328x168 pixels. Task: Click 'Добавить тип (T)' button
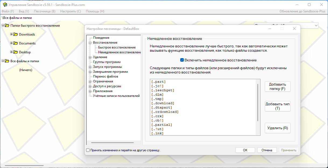(x=277, y=106)
